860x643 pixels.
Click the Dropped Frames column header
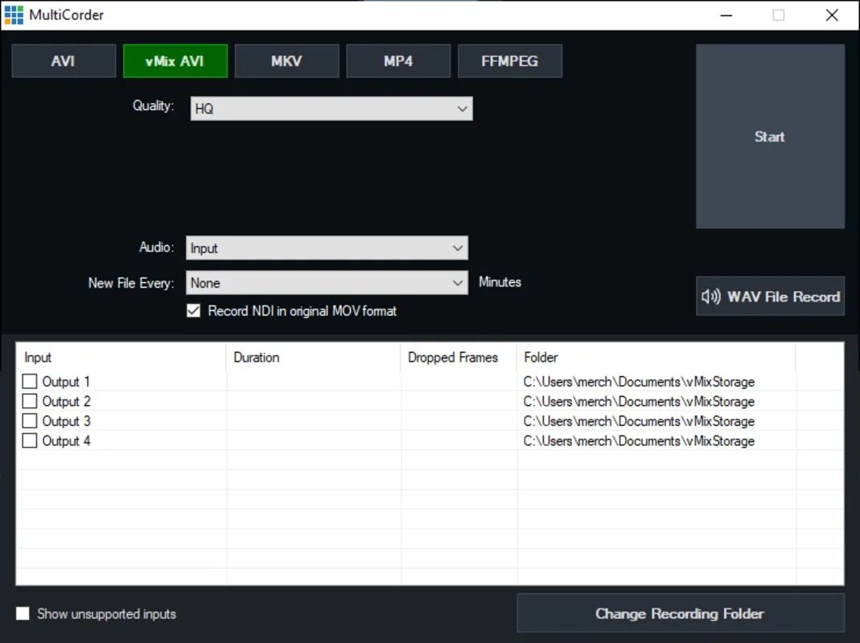coord(459,358)
